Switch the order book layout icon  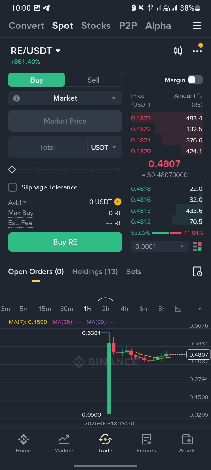tap(197, 246)
